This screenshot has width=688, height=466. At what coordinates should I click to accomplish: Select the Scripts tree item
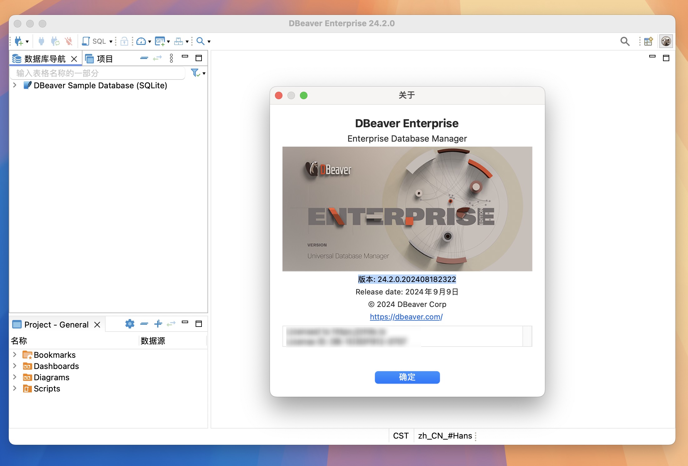(x=47, y=389)
